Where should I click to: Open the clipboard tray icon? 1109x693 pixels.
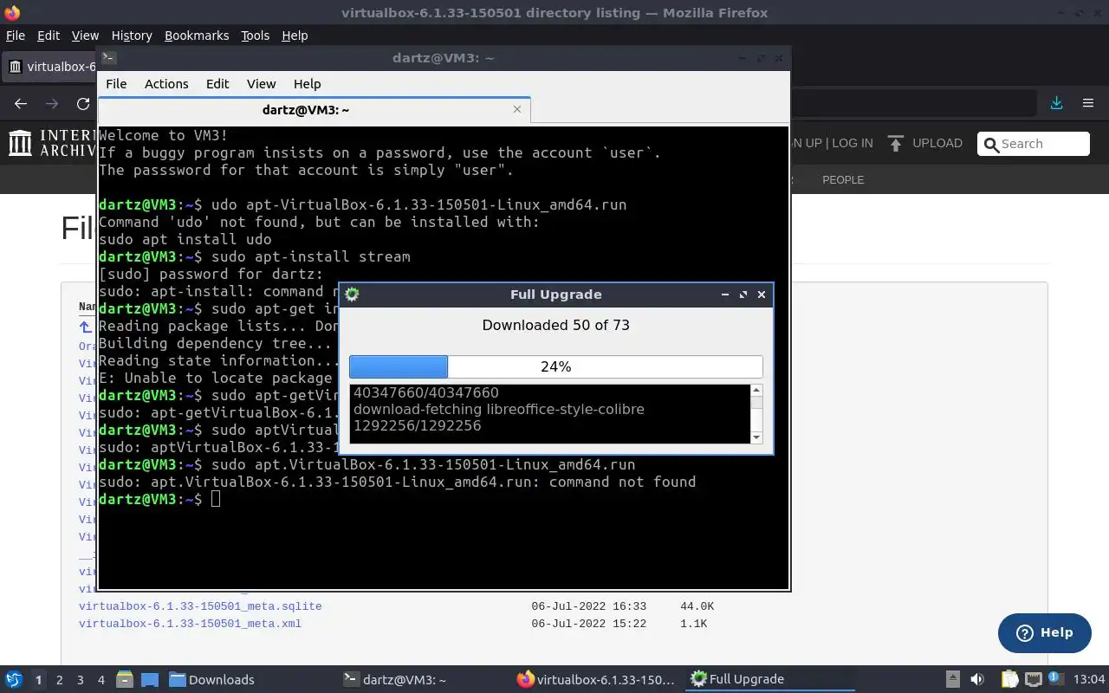pyautogui.click(x=1010, y=679)
